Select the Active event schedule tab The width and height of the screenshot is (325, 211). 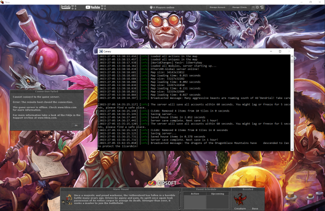pyautogui.click(x=195, y=193)
